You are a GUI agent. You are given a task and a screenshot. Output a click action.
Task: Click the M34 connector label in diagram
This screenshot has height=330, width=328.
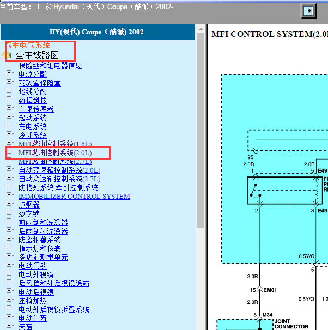pyautogui.click(x=268, y=315)
